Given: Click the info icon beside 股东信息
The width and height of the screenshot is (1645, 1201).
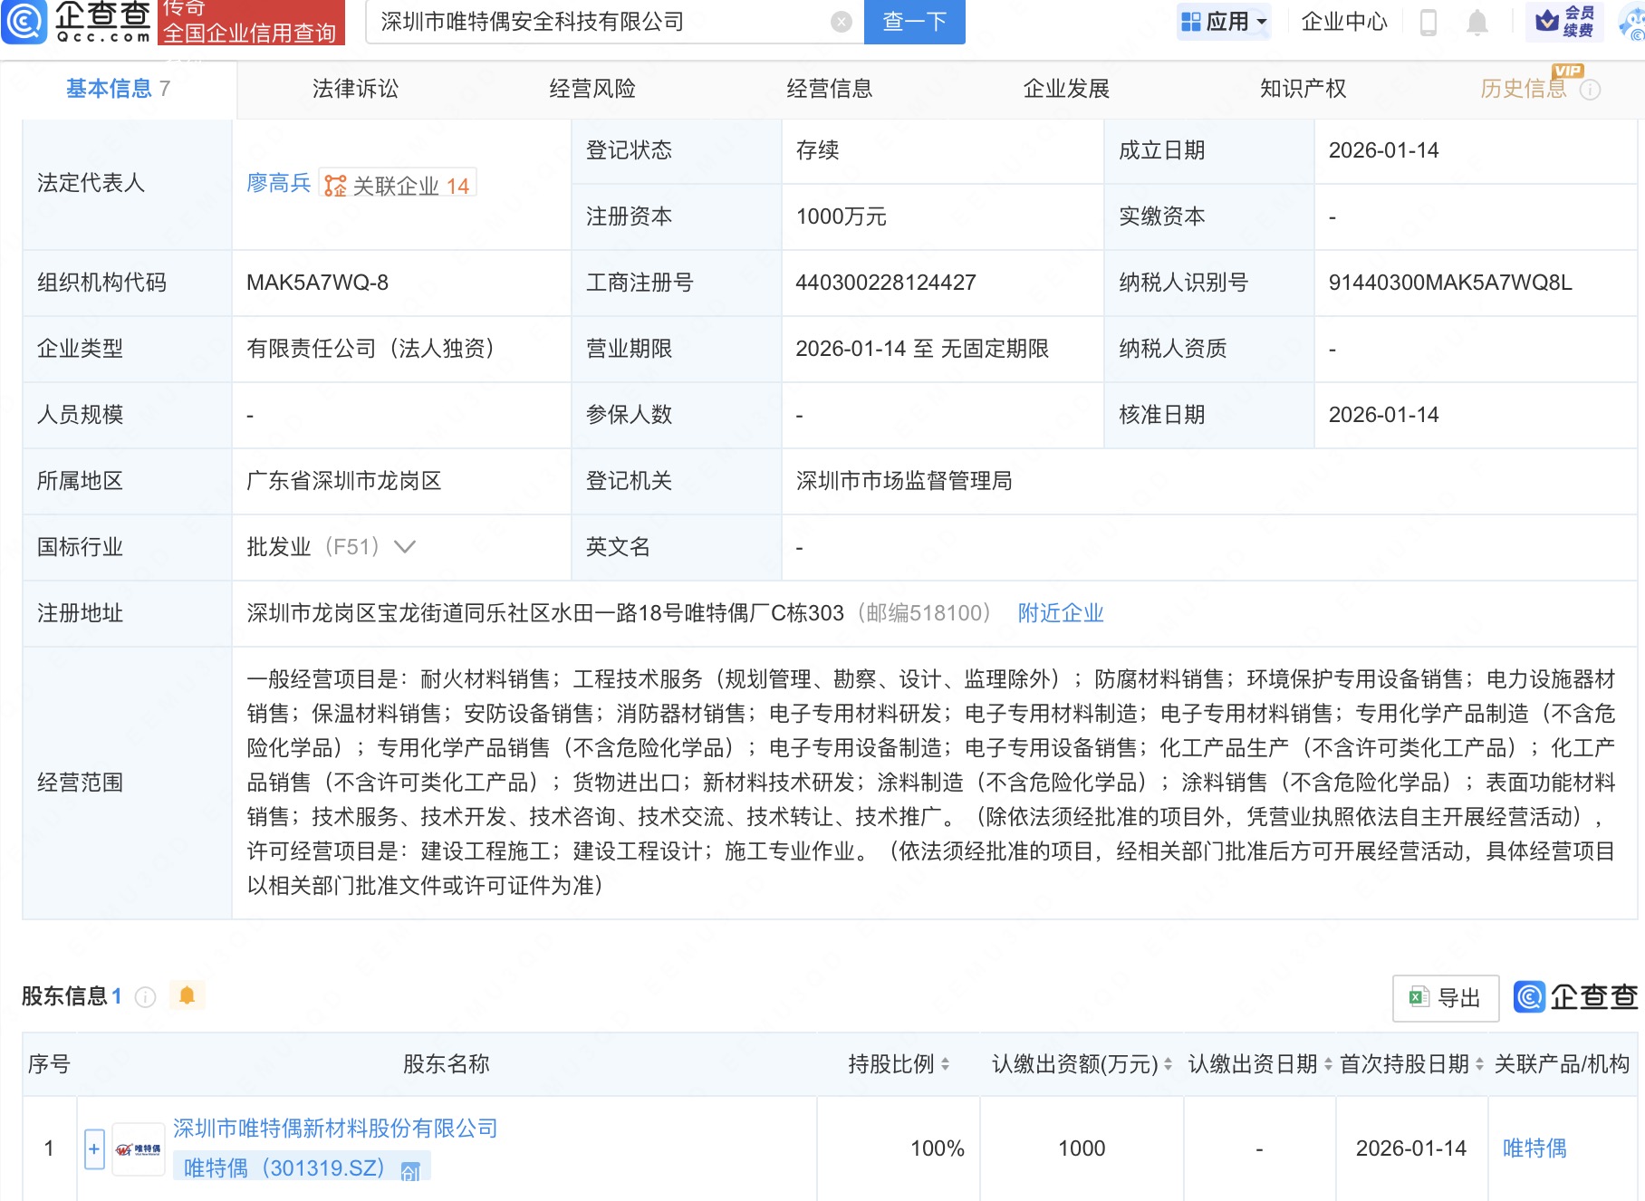Looking at the screenshot, I should [144, 995].
